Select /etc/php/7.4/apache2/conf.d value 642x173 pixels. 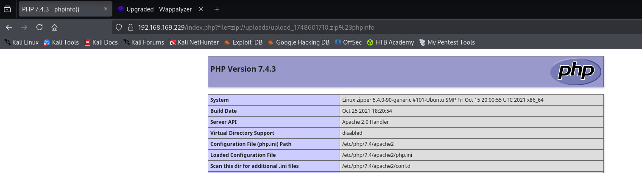(x=376, y=166)
